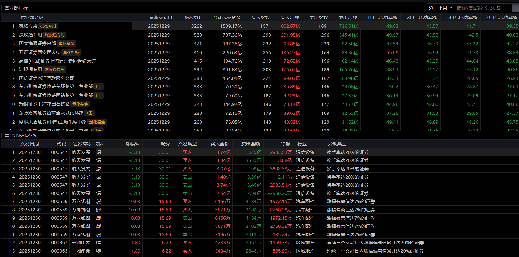Select 高盛(中国)证券上海浦东新区世纪大道 row
Viewport: 519px width, 257px height.
[57, 61]
